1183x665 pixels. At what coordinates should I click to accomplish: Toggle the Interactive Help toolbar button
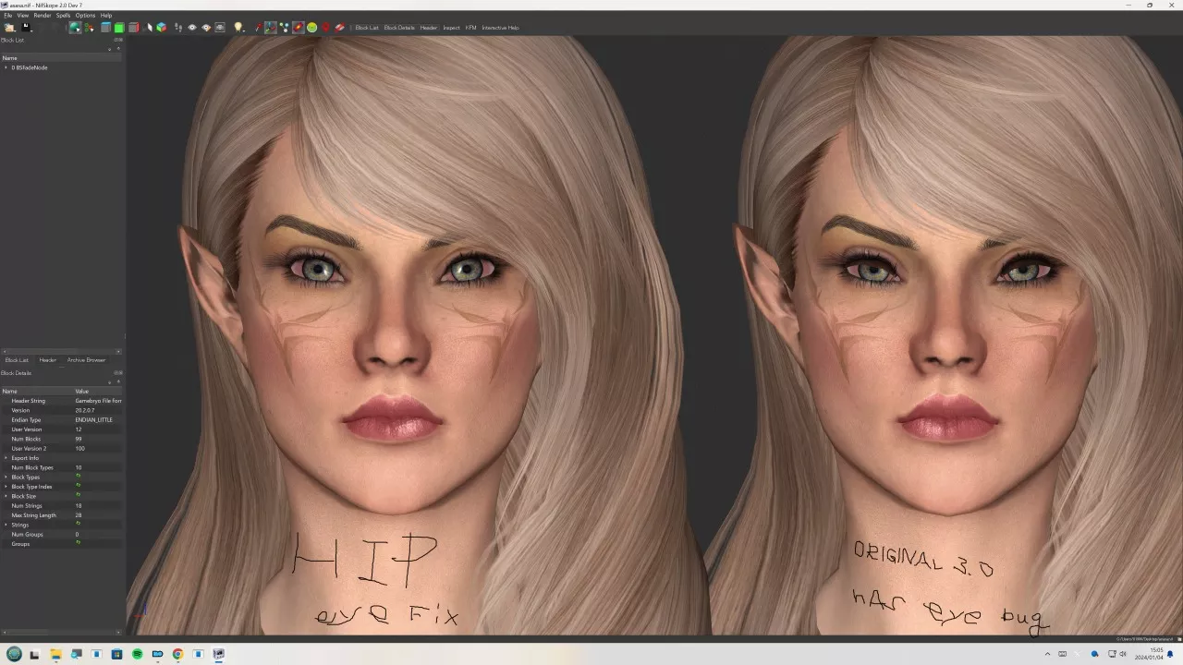(x=500, y=28)
